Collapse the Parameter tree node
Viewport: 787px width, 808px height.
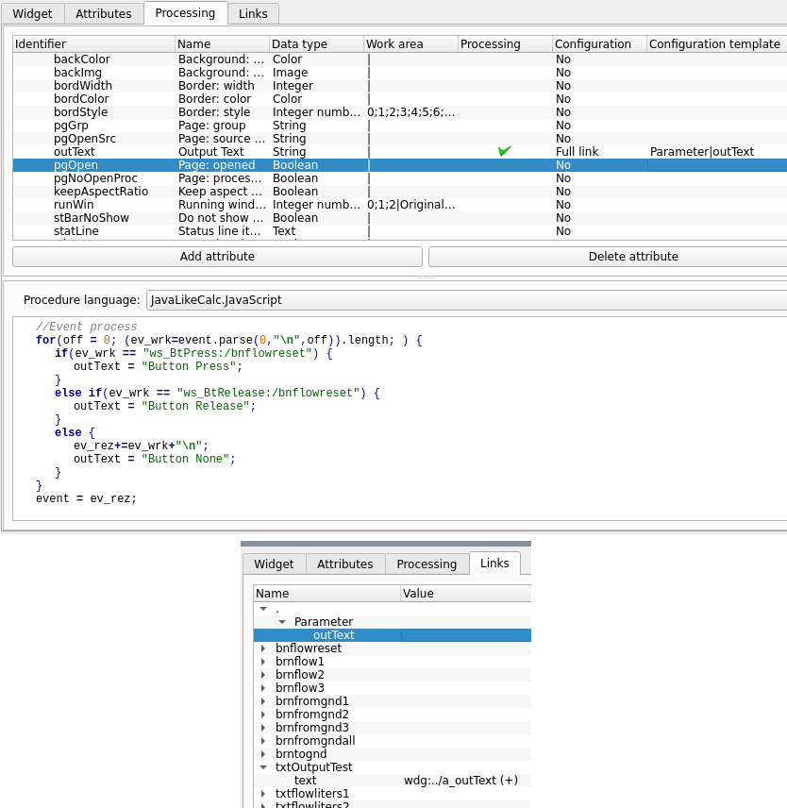tap(282, 622)
